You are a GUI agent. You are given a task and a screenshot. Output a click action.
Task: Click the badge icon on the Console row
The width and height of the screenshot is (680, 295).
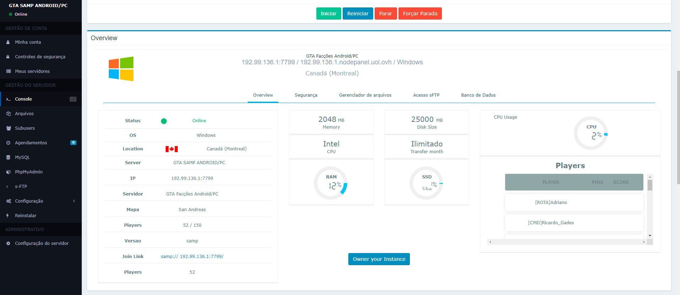[73, 99]
